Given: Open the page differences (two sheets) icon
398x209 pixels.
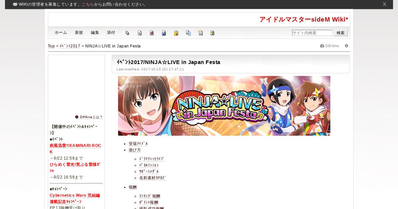Looking at the screenshot, I should 127,33.
